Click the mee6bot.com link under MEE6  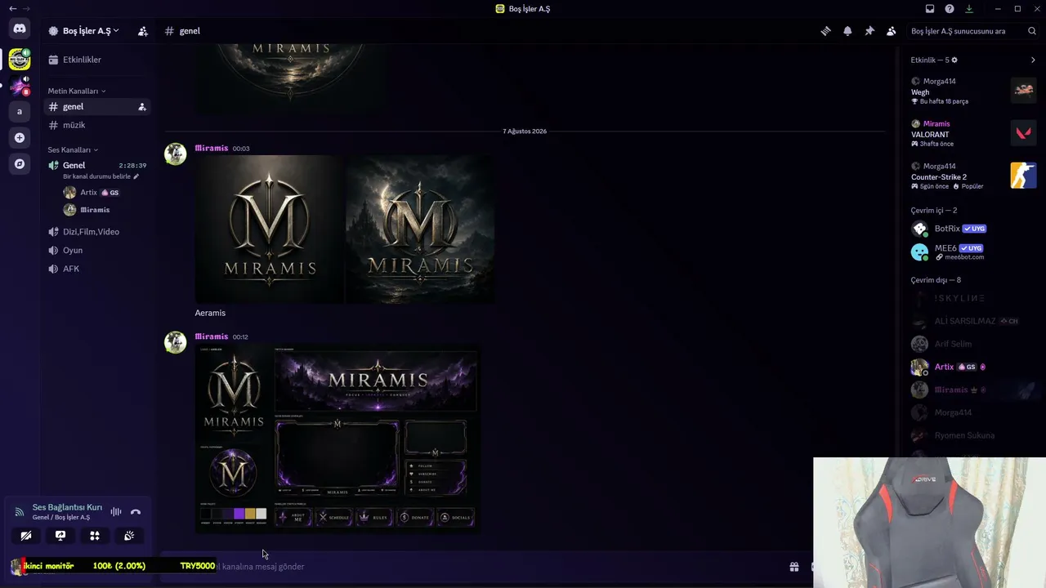[964, 257]
